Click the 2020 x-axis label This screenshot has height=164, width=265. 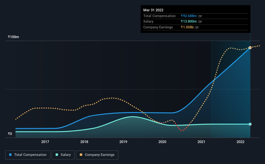tap(162, 142)
